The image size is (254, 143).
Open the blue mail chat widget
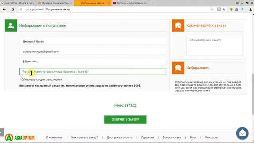tap(242, 133)
